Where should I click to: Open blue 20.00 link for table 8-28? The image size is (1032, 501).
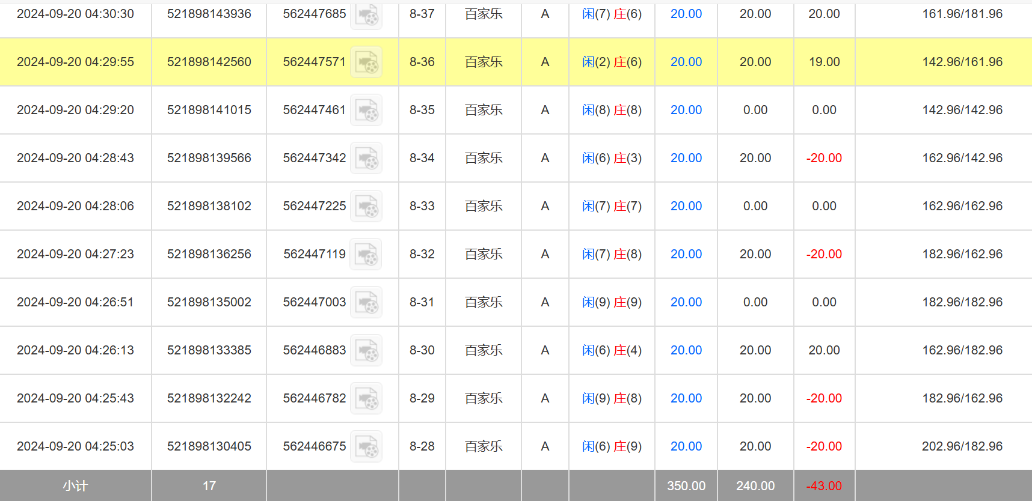click(x=686, y=446)
